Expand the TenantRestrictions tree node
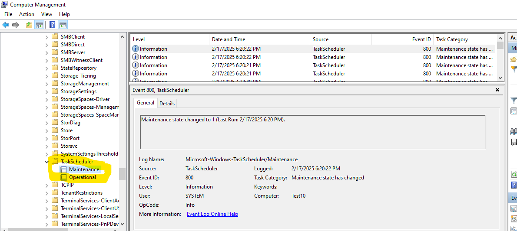Screen dimensions: 517x231 46,193
